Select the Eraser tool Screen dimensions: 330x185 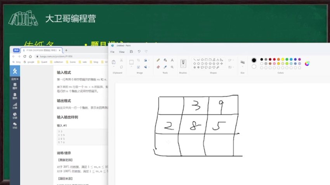click(x=158, y=67)
